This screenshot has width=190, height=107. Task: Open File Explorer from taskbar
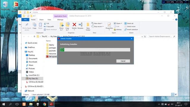[31, 104]
